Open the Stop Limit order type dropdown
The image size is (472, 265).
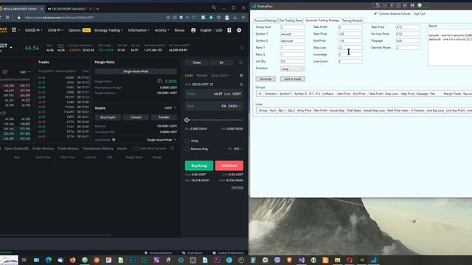pyautogui.click(x=221, y=75)
